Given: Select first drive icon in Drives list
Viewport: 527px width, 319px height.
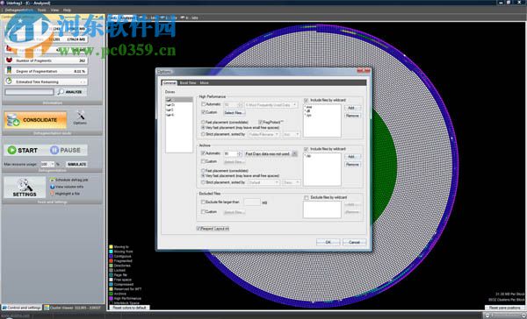Looking at the screenshot, I should pos(169,100).
